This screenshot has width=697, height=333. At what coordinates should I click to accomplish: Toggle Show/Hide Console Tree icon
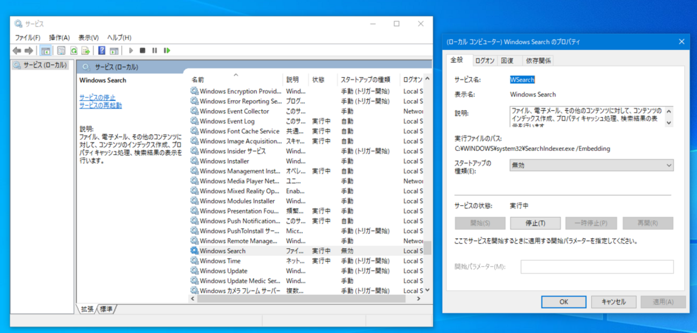point(46,50)
